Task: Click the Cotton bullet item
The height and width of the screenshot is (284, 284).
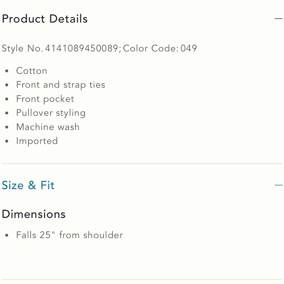Action: pyautogui.click(x=32, y=71)
